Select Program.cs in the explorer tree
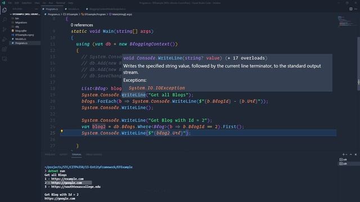Image resolution: width=360 pixels, height=202 pixels. (25, 43)
